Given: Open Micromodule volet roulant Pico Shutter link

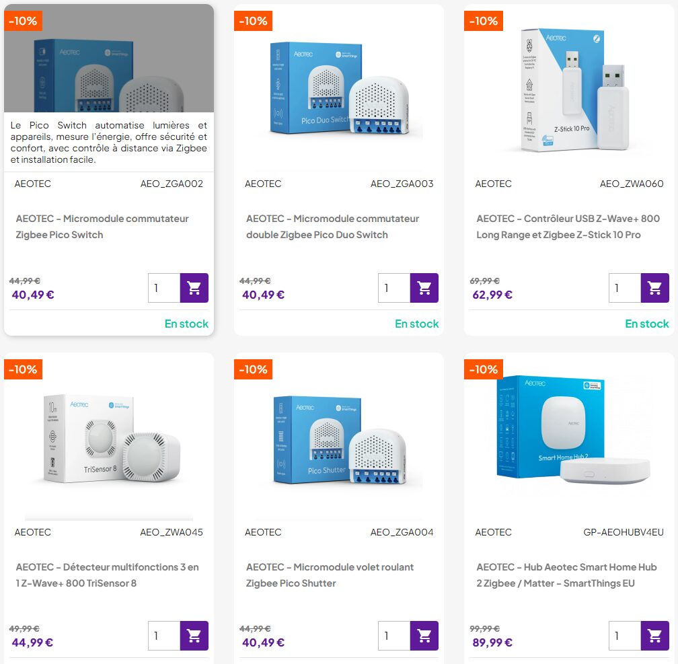Looking at the screenshot, I should (x=330, y=575).
